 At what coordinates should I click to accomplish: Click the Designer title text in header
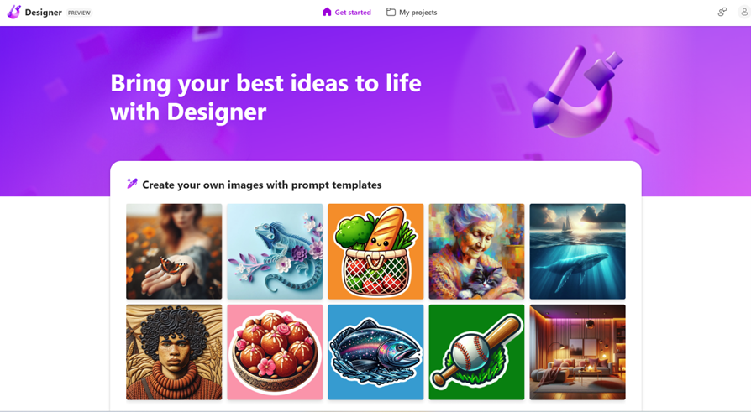pyautogui.click(x=43, y=13)
